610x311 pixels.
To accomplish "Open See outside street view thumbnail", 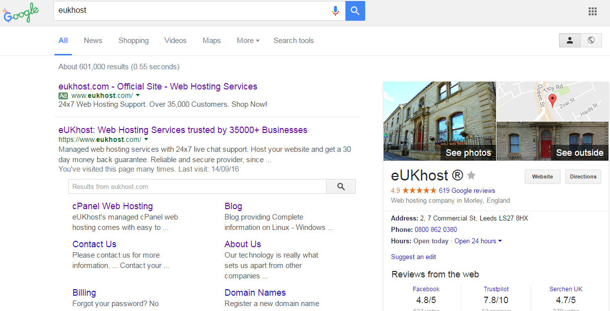I will [553, 141].
